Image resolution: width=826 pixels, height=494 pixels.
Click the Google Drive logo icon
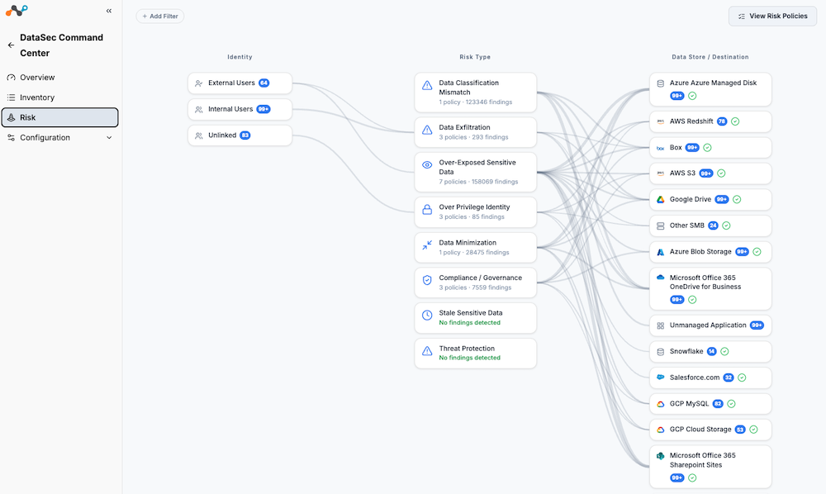point(660,200)
